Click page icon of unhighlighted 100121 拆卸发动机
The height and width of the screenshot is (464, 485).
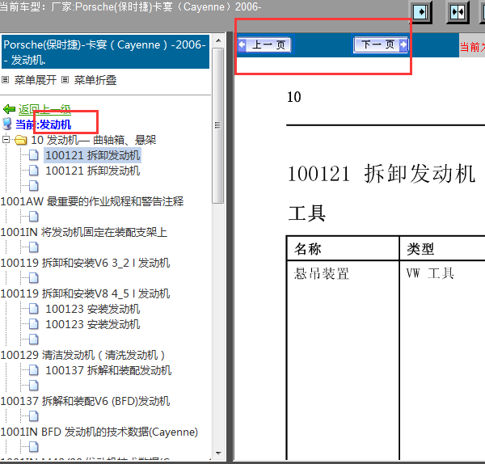pyautogui.click(x=34, y=170)
